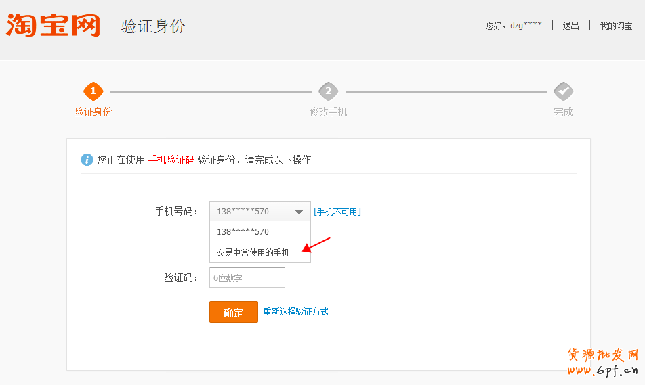Screen dimensions: 645x385
Task: Choose 交易中常使用的手机 from the dropdown list
Action: [253, 252]
